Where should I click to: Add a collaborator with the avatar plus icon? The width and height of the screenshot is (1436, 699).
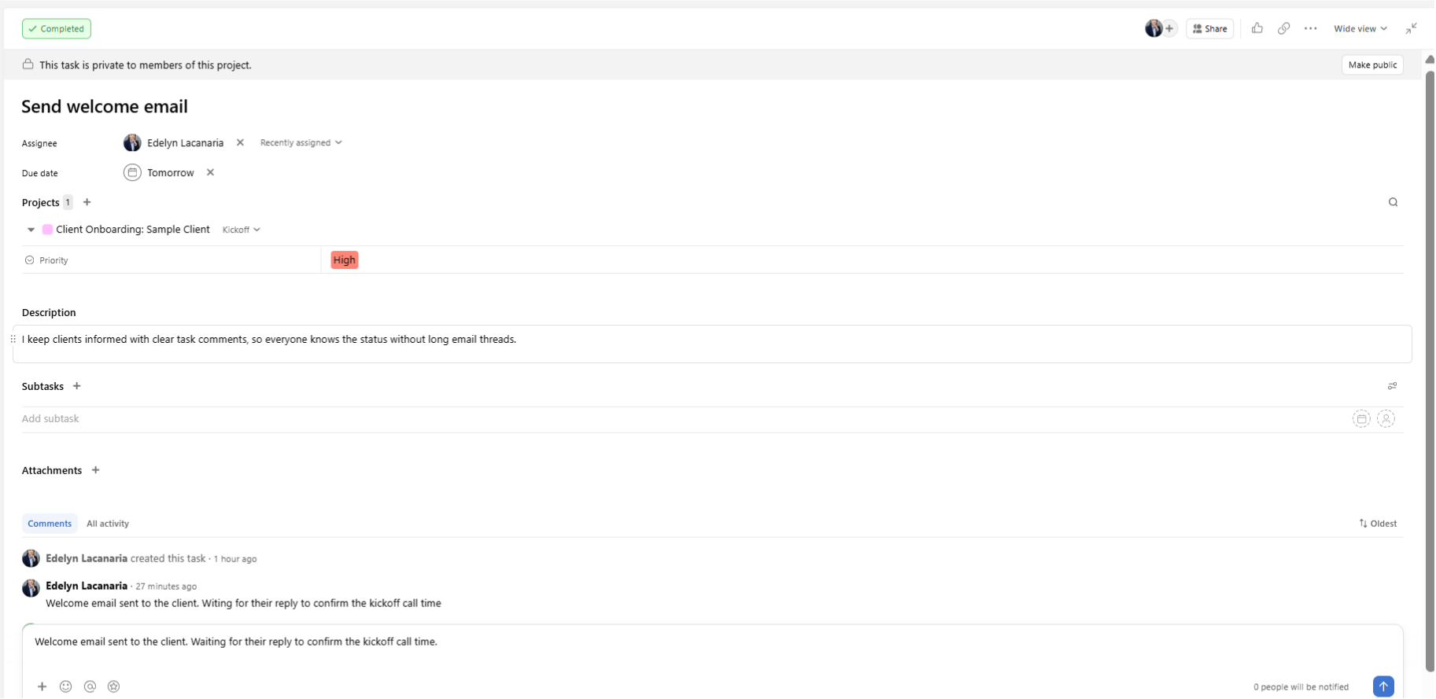coord(1169,28)
